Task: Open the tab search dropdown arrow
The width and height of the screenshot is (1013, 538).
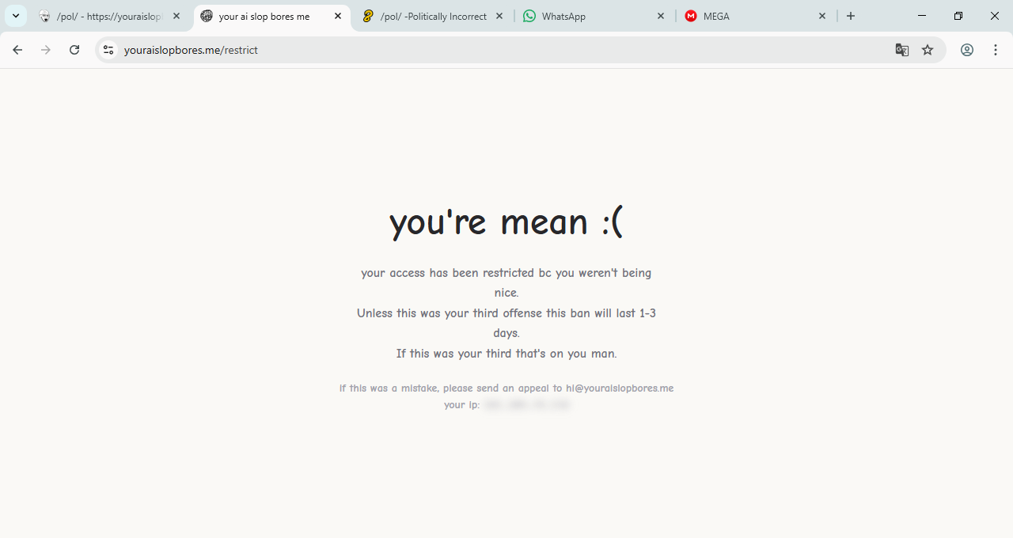Action: pyautogui.click(x=16, y=16)
